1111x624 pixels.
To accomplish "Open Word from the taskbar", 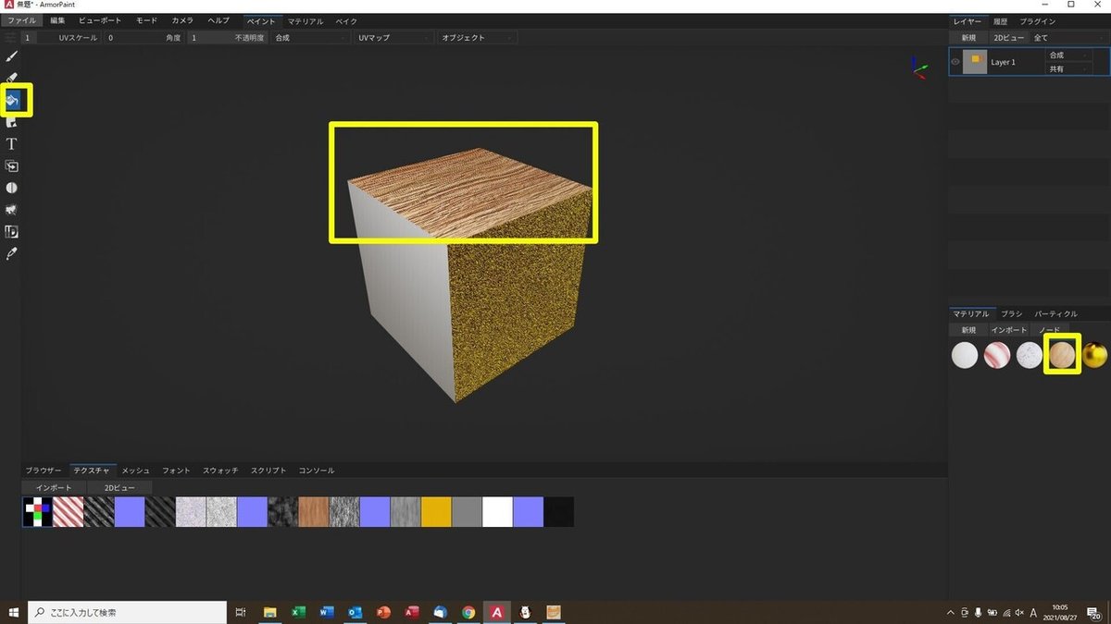I will [x=327, y=612].
